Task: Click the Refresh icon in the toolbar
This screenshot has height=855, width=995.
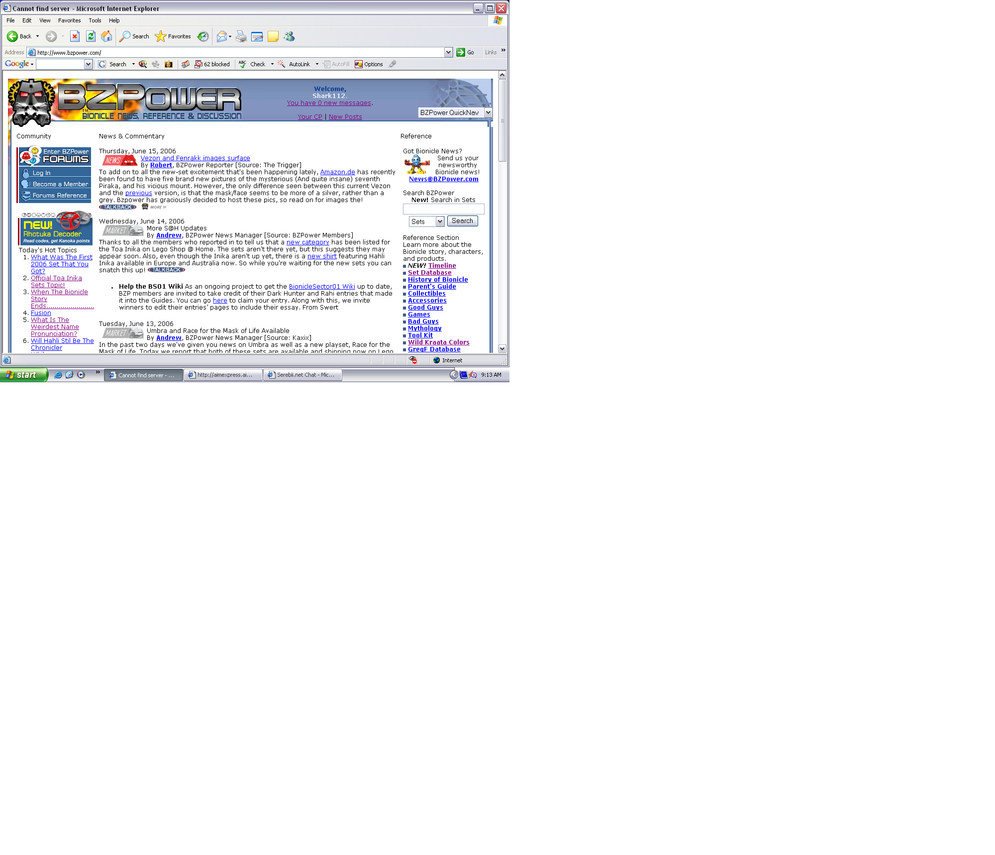Action: point(91,36)
